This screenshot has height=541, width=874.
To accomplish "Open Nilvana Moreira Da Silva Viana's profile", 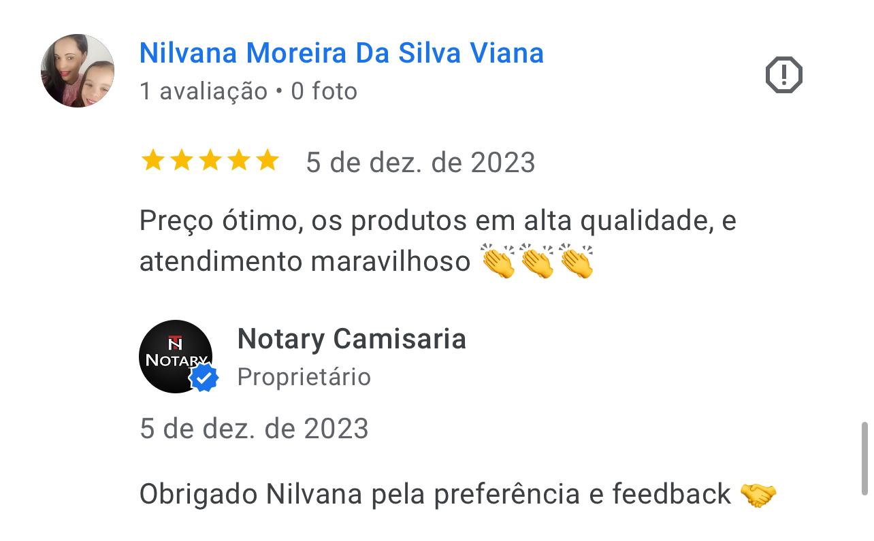I will click(x=342, y=53).
